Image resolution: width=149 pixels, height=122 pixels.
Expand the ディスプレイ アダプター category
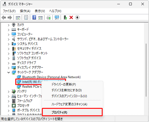tap(9, 68)
